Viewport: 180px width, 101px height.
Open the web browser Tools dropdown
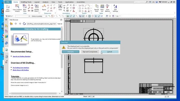tap(60, 24)
